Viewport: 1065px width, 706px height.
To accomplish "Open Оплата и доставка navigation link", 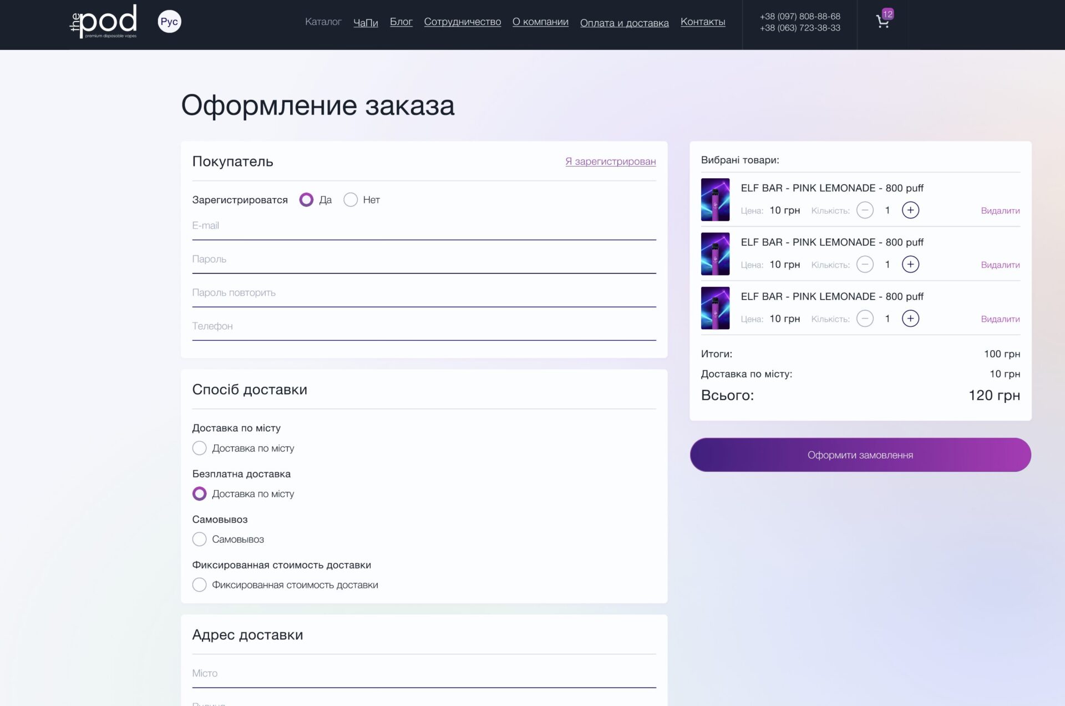I will point(625,23).
